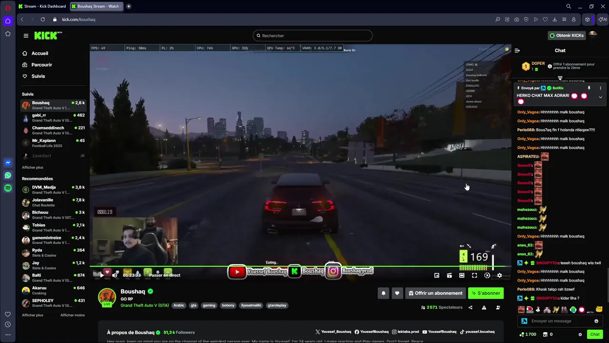
Task: Follow the channel with the heart button
Action: (x=397, y=293)
